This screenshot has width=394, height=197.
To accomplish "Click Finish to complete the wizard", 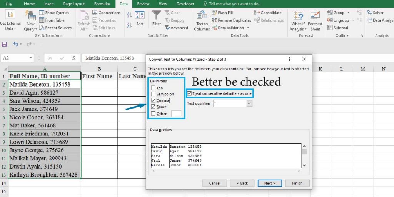I will (x=297, y=183).
